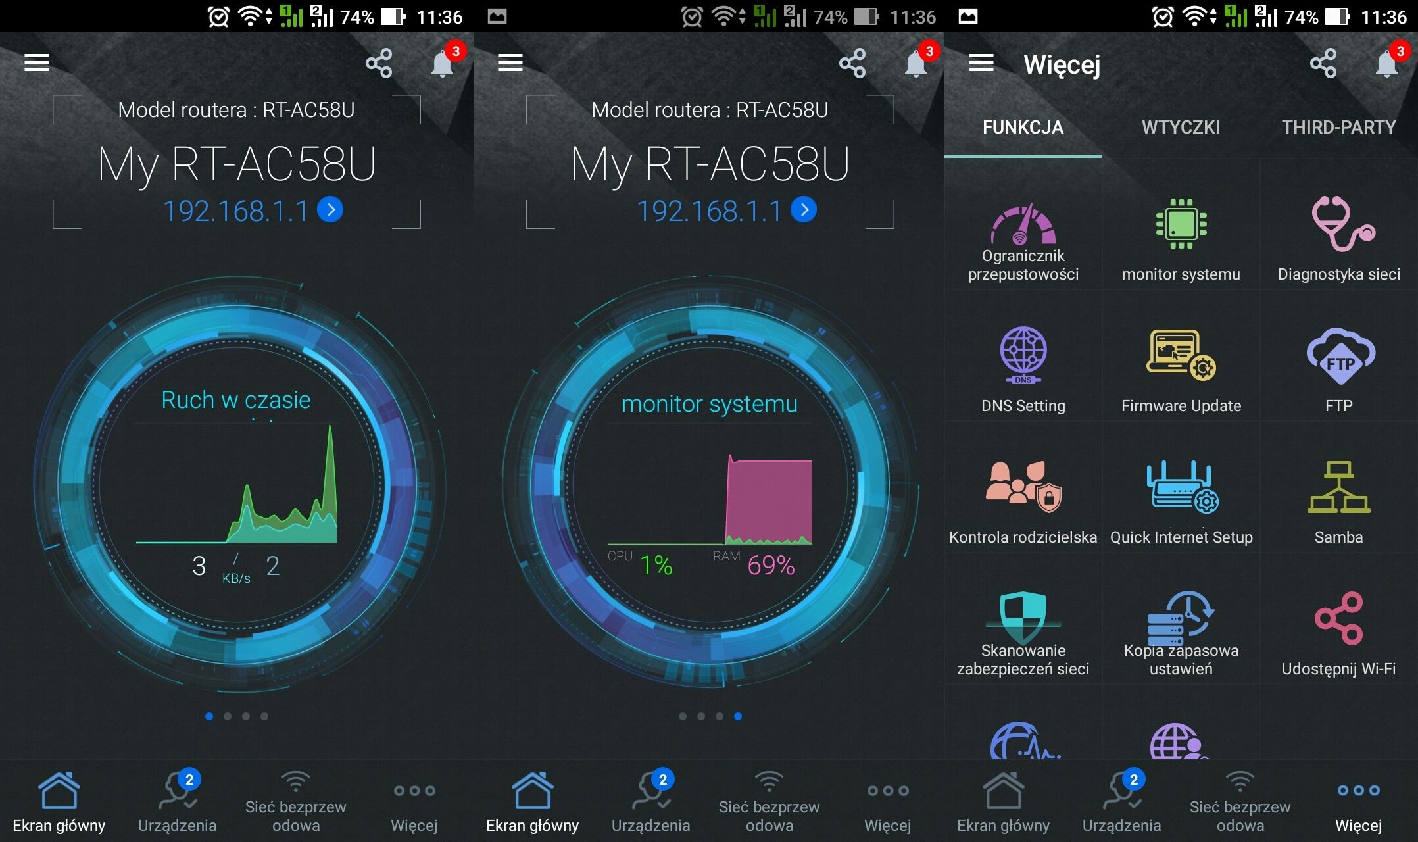Tap blue arrow beside 192.168.1.1 above Ruch w czasie
Screen dimensions: 1418x842
(x=330, y=210)
